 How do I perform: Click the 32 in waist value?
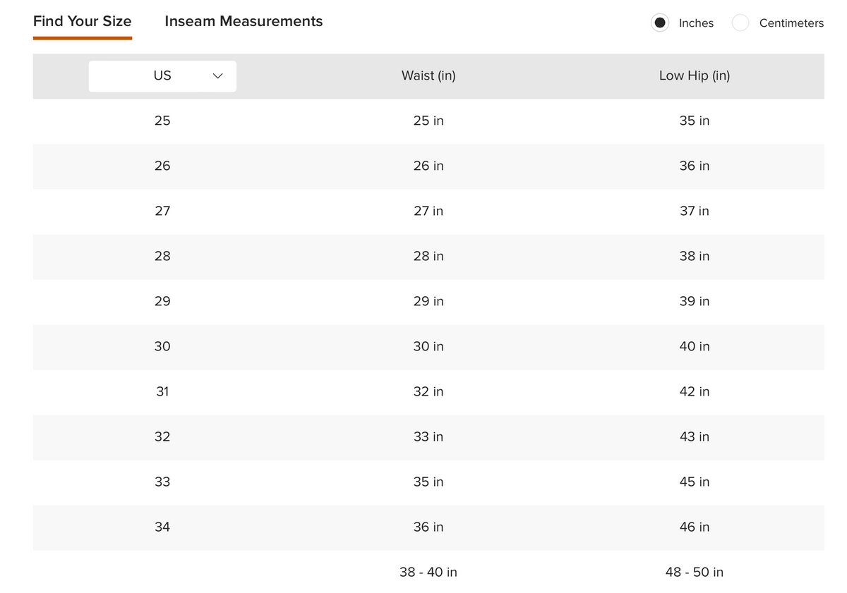428,391
